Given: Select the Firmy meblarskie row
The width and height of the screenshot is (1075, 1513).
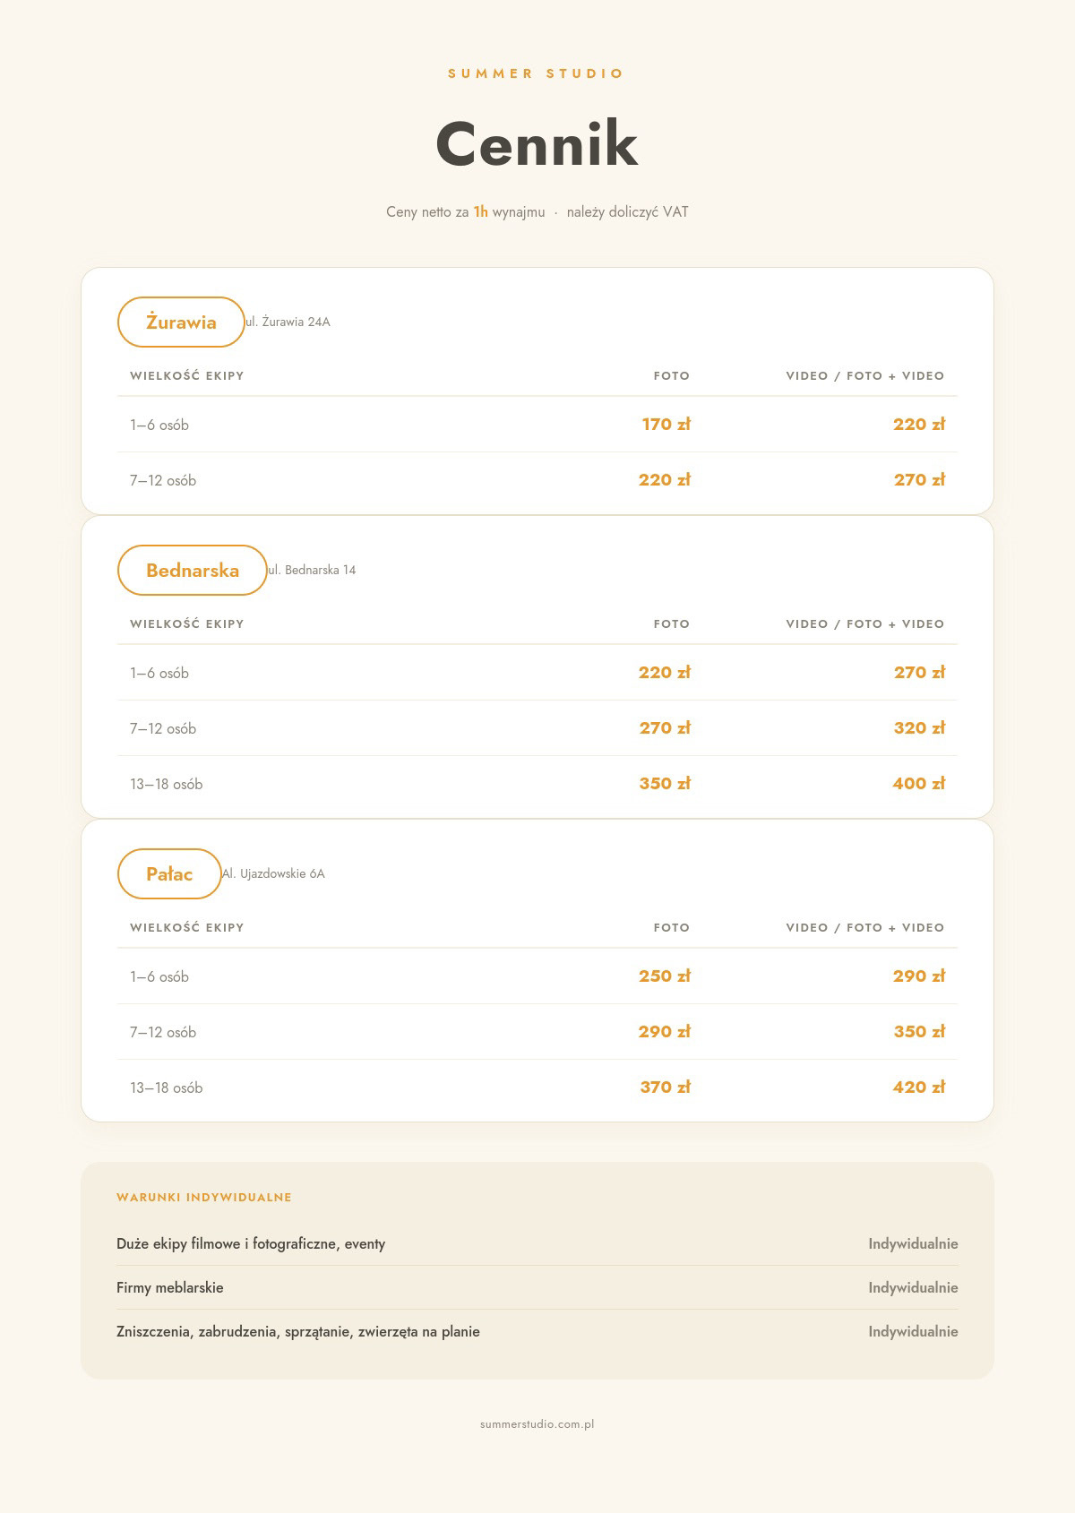Looking at the screenshot, I should coord(537,1288).
